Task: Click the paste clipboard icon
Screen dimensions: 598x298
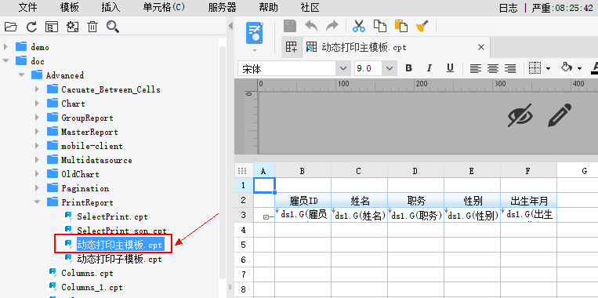Action: [x=400, y=26]
